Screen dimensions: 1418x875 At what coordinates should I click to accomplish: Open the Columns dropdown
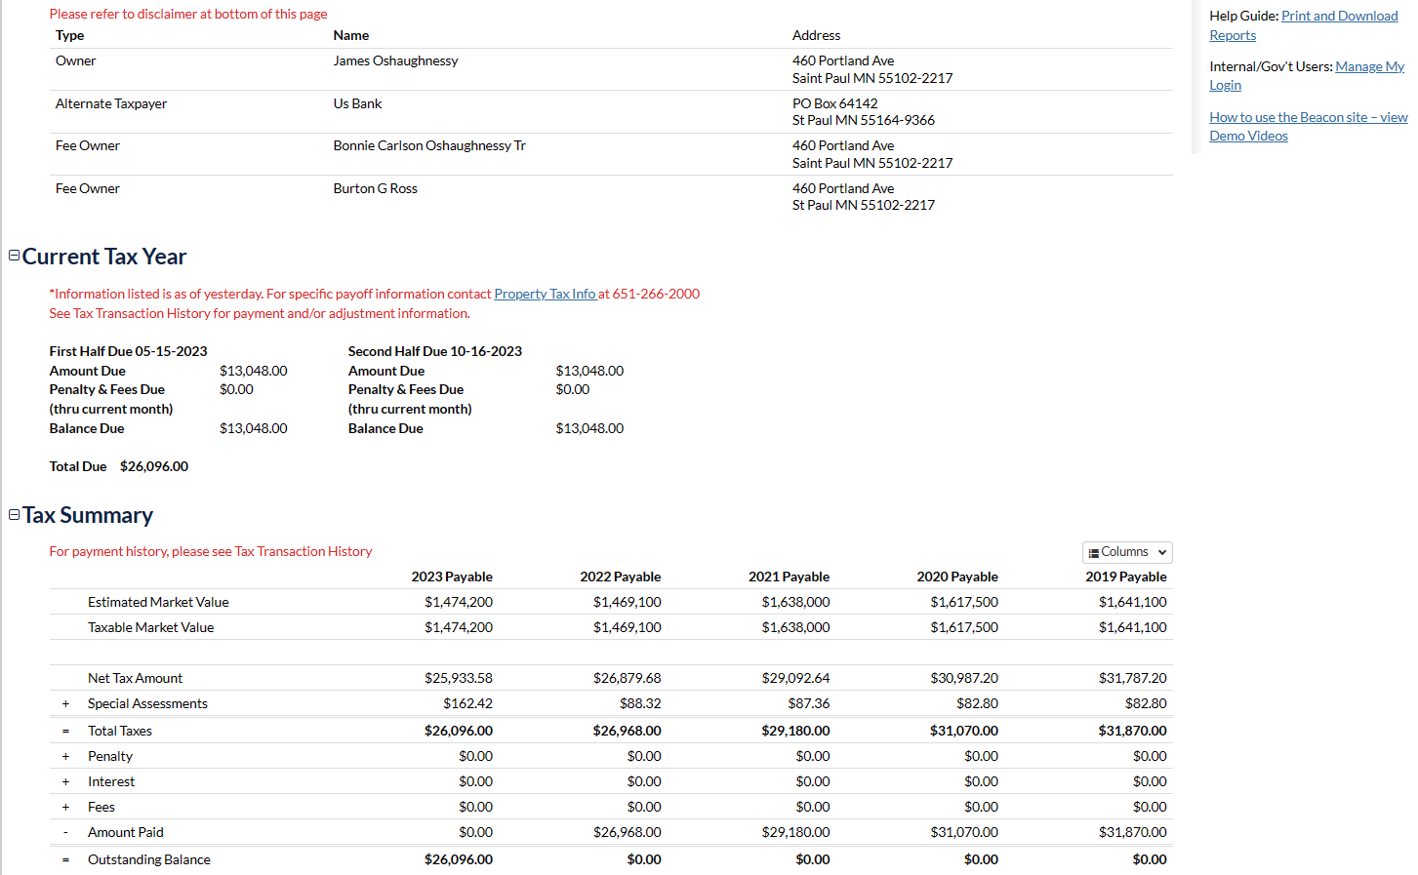[x=1127, y=552]
